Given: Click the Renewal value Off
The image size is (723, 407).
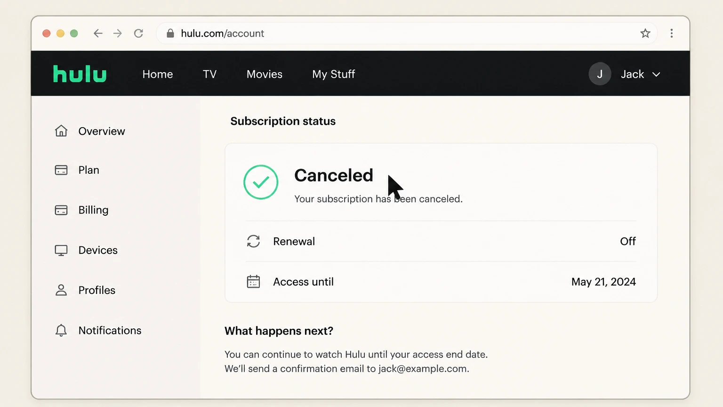Looking at the screenshot, I should coord(628,241).
